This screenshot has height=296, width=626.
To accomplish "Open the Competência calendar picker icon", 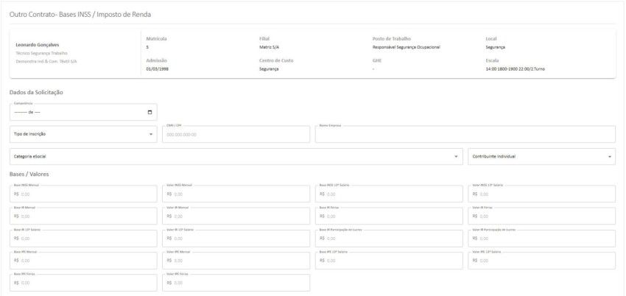I will click(150, 113).
